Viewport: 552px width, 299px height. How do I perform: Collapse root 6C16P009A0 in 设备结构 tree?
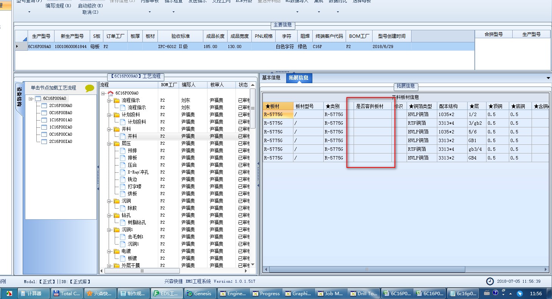(31, 99)
